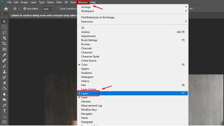Close the Window menu
Viewport: 224px width, 126px height.
click(x=83, y=2)
